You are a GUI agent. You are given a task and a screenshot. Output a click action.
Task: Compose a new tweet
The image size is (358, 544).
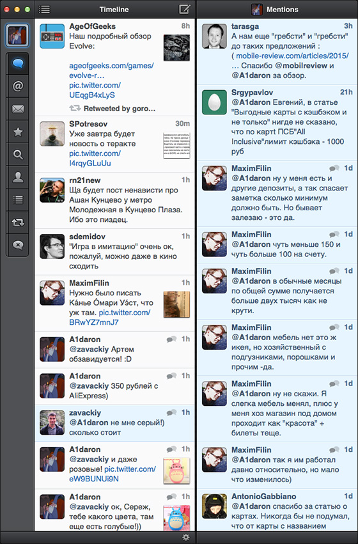(x=185, y=10)
